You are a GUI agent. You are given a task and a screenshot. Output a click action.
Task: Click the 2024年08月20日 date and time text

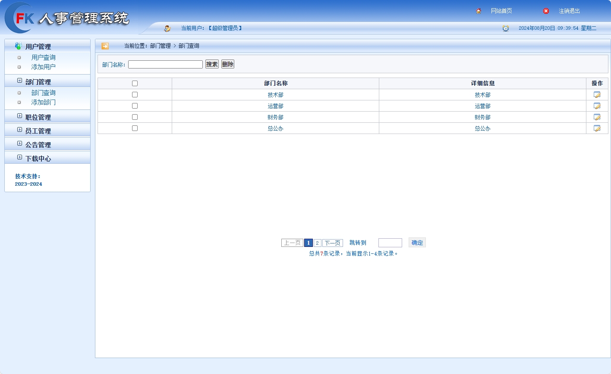[557, 28]
